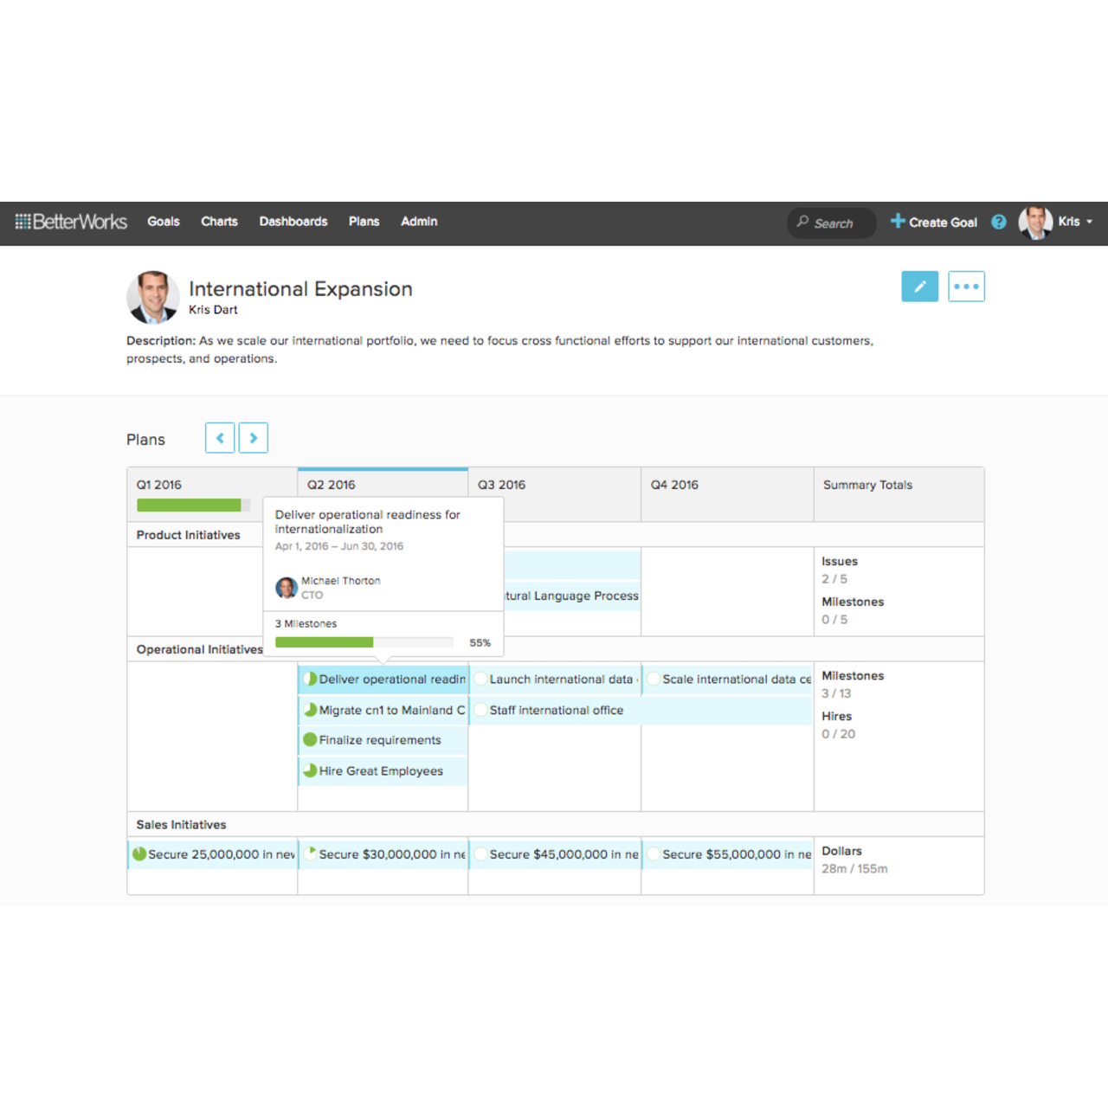Click the help question mark icon
1108x1108 pixels.
point(998,222)
